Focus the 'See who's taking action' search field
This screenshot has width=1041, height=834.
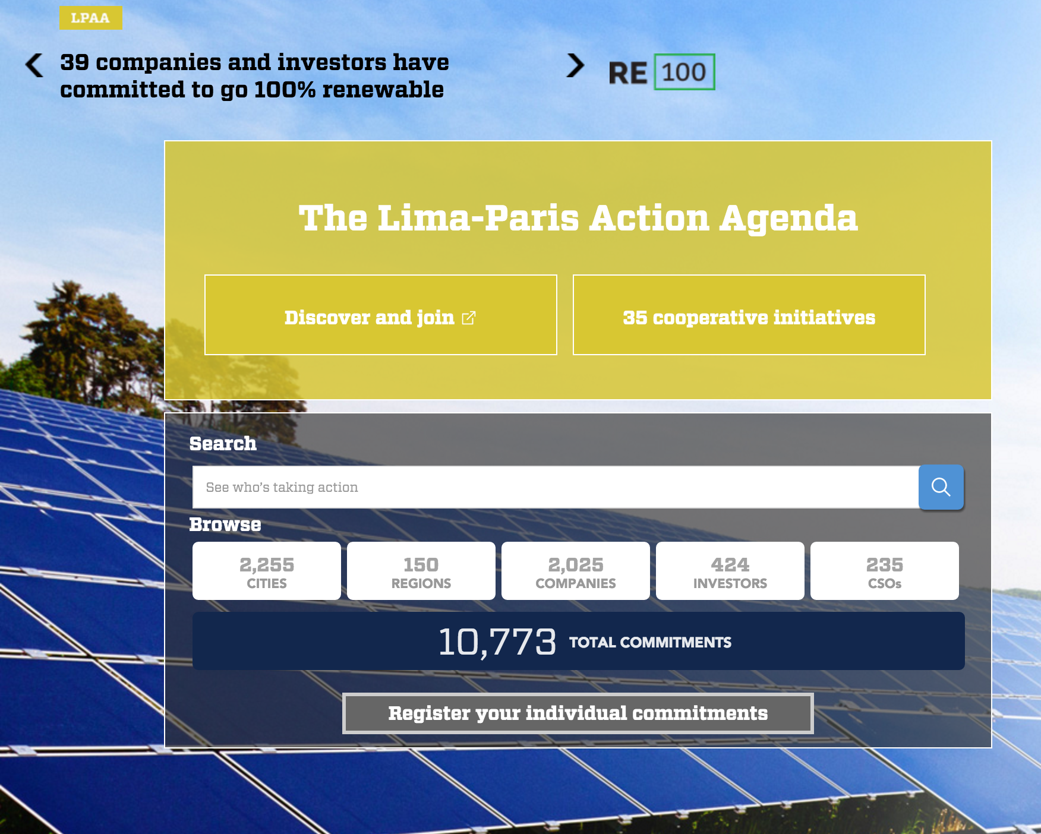(x=556, y=487)
